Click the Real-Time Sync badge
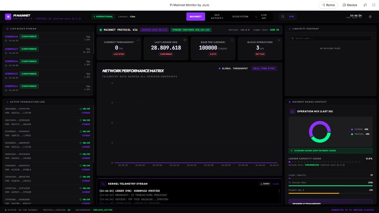The image size is (379, 213). click(x=264, y=69)
